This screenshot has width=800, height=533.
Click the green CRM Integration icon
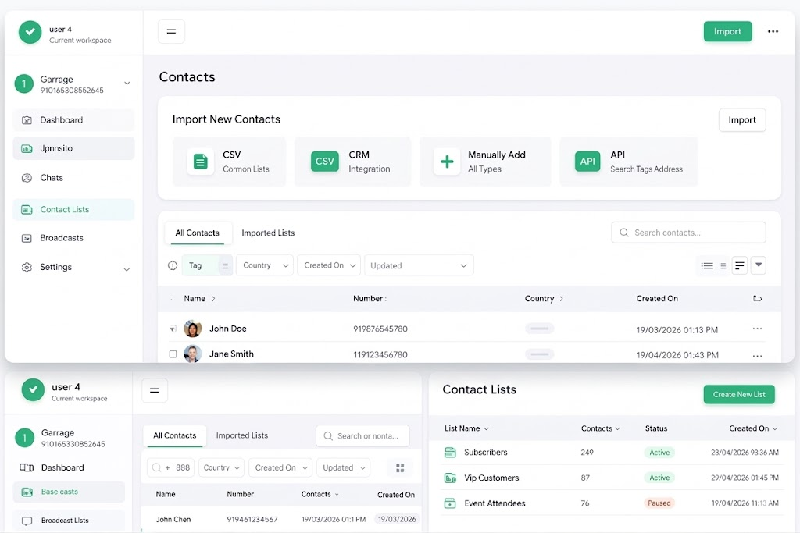[324, 162]
